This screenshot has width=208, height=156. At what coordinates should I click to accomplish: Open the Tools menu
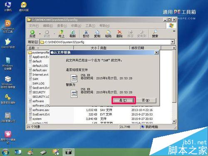tap(90, 26)
